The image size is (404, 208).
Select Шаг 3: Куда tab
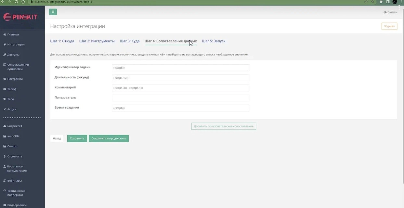click(x=129, y=41)
